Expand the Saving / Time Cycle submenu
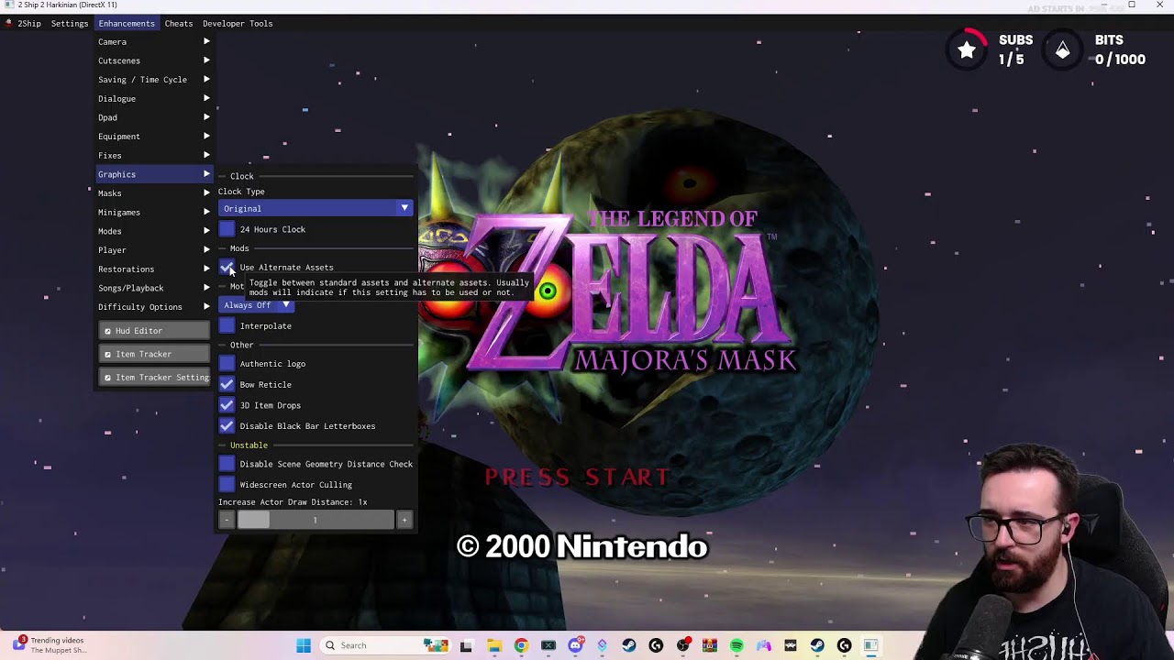Image resolution: width=1174 pixels, height=660 pixels. 154,80
